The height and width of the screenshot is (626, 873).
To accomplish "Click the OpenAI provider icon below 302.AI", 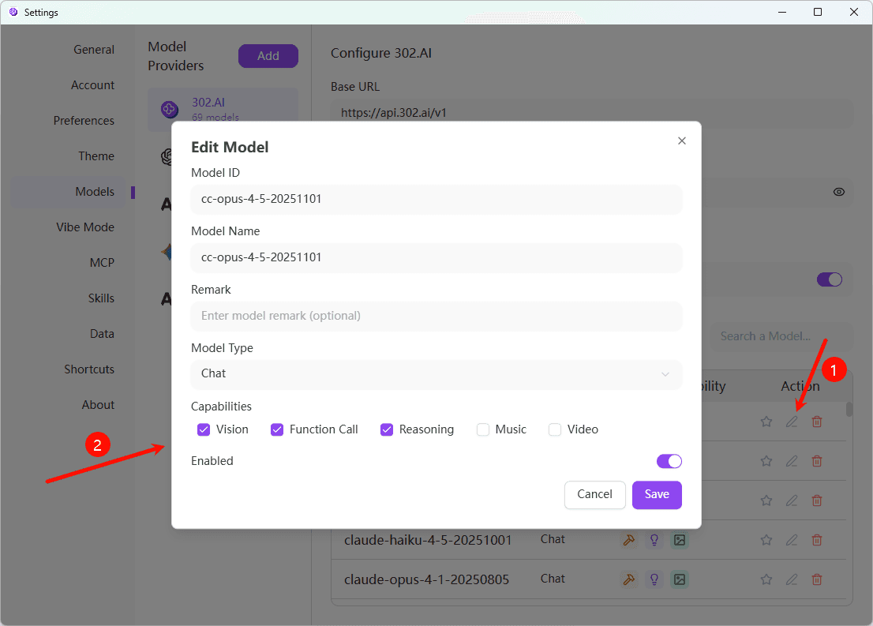I will coord(166,156).
